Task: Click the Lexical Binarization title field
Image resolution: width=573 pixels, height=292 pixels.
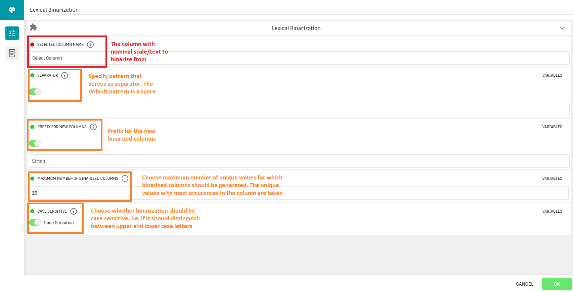Action: point(301,10)
